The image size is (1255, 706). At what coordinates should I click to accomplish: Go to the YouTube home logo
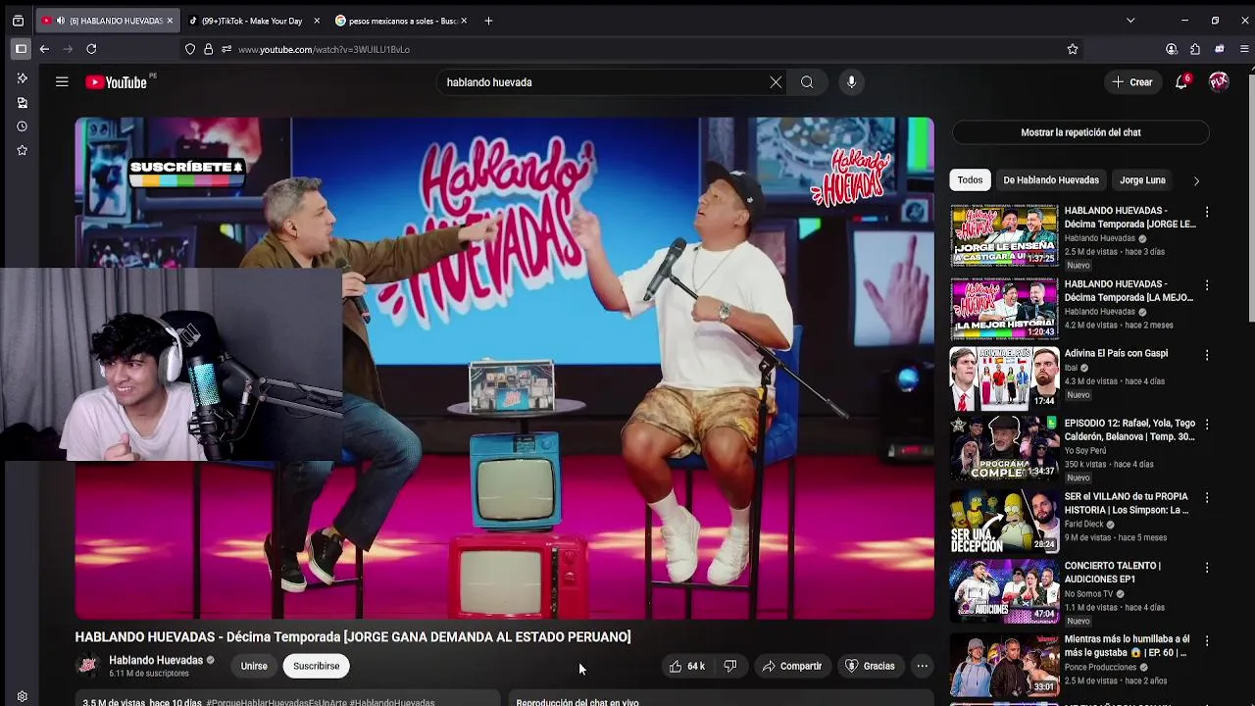(x=116, y=82)
